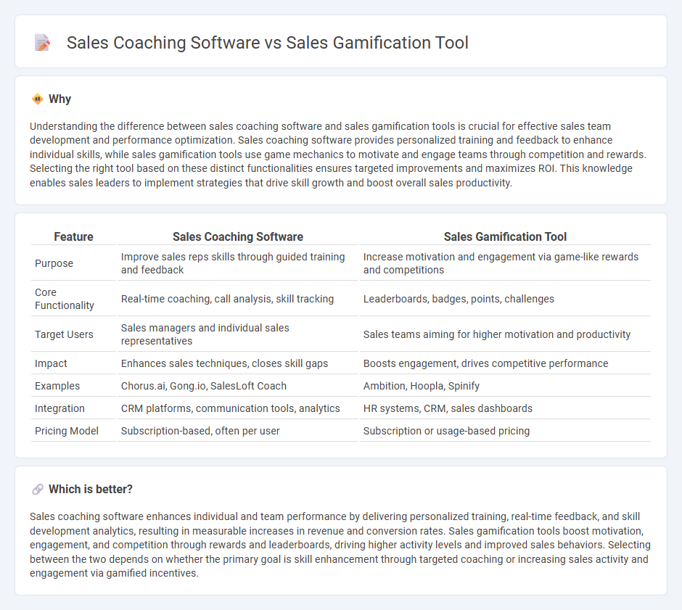The width and height of the screenshot is (682, 610).
Task: Click the cell 'Ambition, Hoopla, Spinify'
Action: pyautogui.click(x=505, y=386)
